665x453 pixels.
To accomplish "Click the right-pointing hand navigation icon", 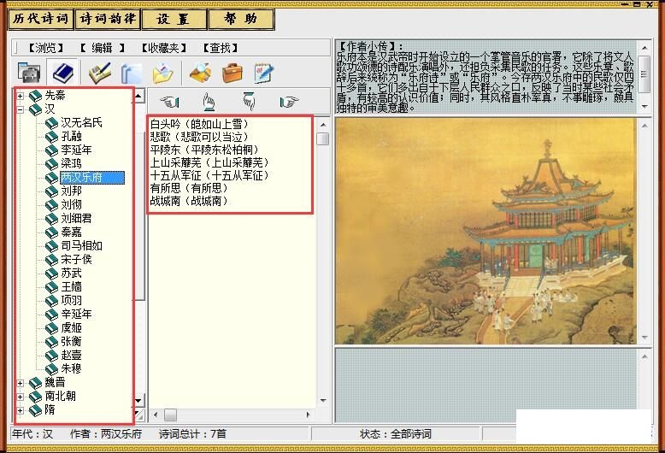I will [x=289, y=102].
